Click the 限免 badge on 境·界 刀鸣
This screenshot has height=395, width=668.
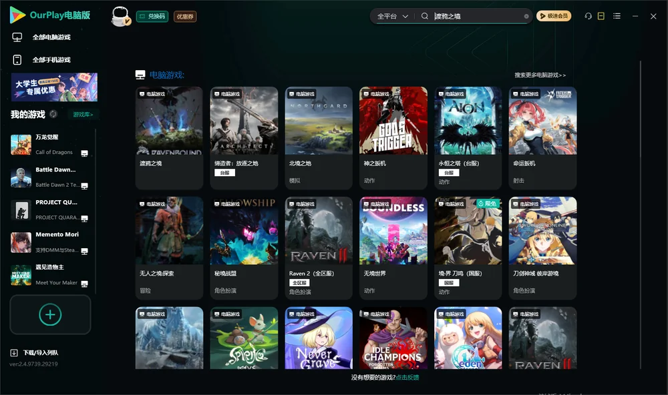[x=488, y=204]
